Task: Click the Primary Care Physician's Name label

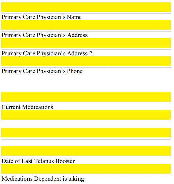Action: tap(42, 17)
